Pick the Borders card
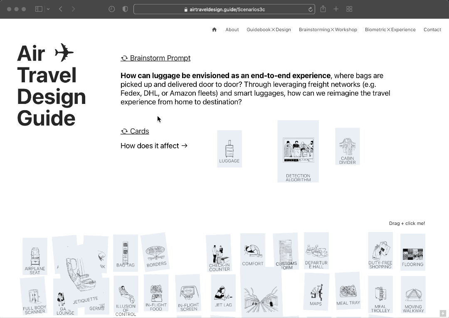 (x=155, y=252)
